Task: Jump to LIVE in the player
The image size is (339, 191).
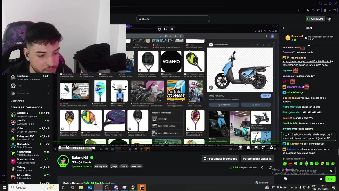Action: pyautogui.click(x=91, y=148)
